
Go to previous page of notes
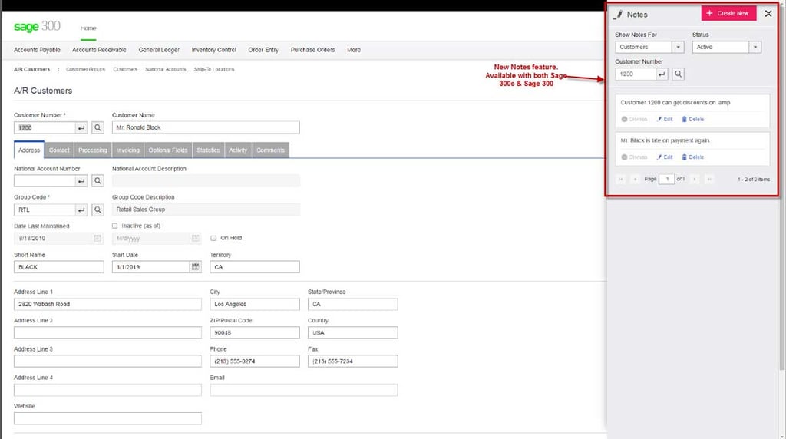click(635, 180)
